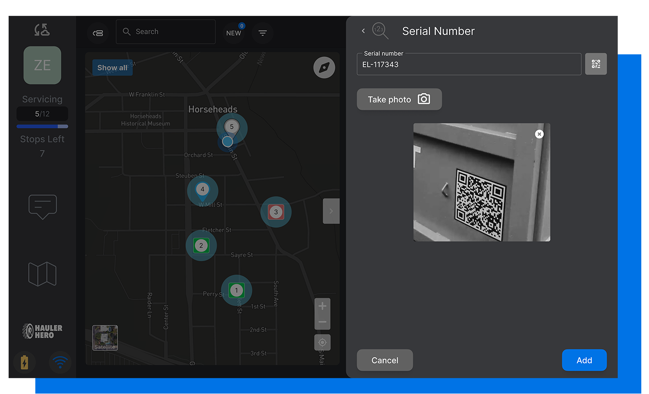
Task: Switch to Satellite map view
Action: coord(105,338)
